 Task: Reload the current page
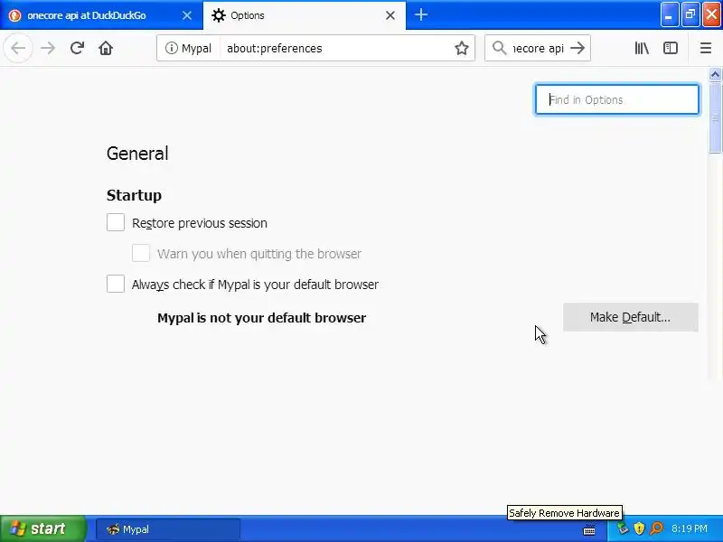[x=77, y=48]
